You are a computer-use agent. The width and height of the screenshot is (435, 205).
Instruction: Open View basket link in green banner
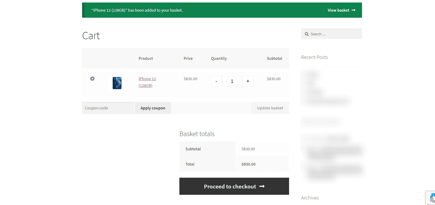pos(341,10)
